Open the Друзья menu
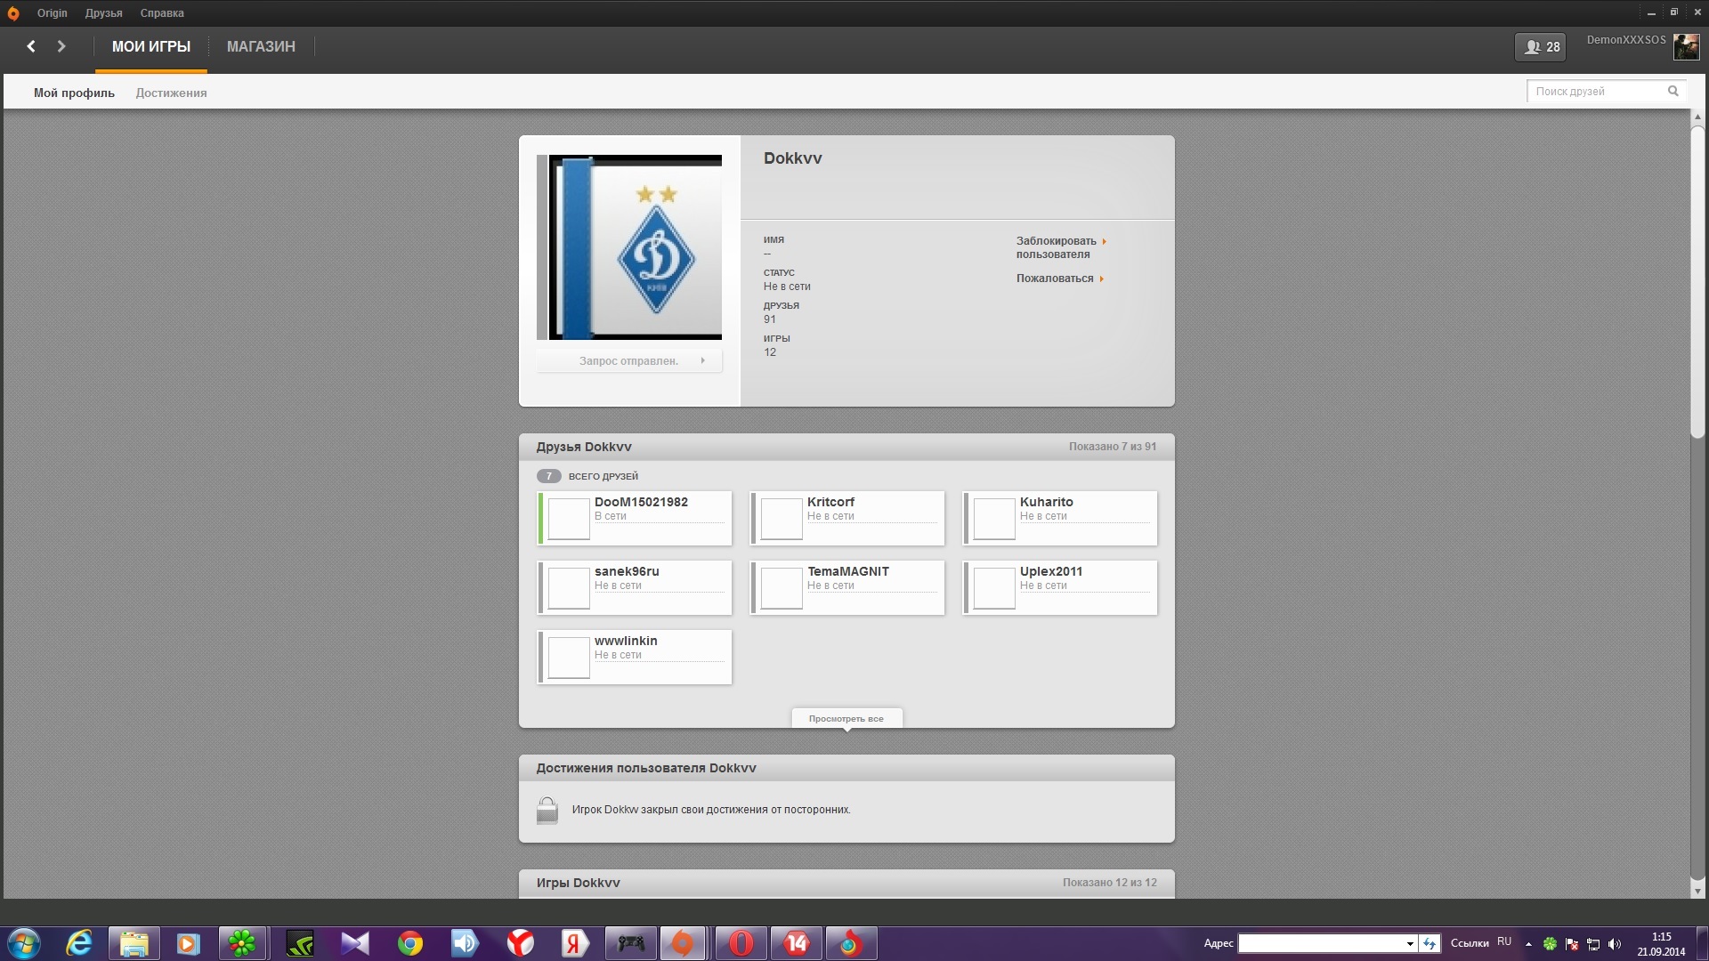The image size is (1709, 961). (104, 13)
